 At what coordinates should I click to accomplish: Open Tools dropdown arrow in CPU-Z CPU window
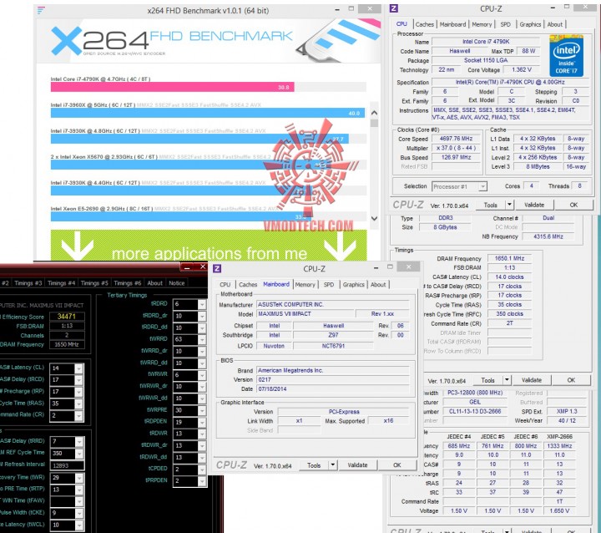point(509,205)
